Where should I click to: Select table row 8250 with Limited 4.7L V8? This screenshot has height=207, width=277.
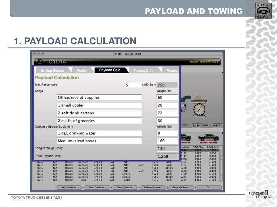click(126, 174)
